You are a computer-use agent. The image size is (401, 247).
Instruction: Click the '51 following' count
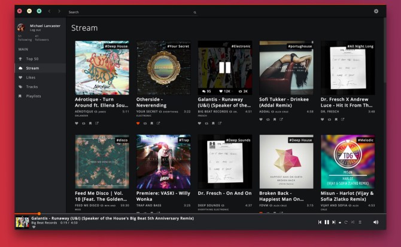click(25, 38)
